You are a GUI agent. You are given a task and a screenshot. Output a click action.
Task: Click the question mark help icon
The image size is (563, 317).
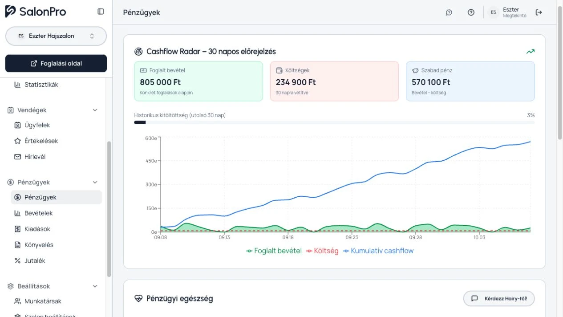pos(471,12)
